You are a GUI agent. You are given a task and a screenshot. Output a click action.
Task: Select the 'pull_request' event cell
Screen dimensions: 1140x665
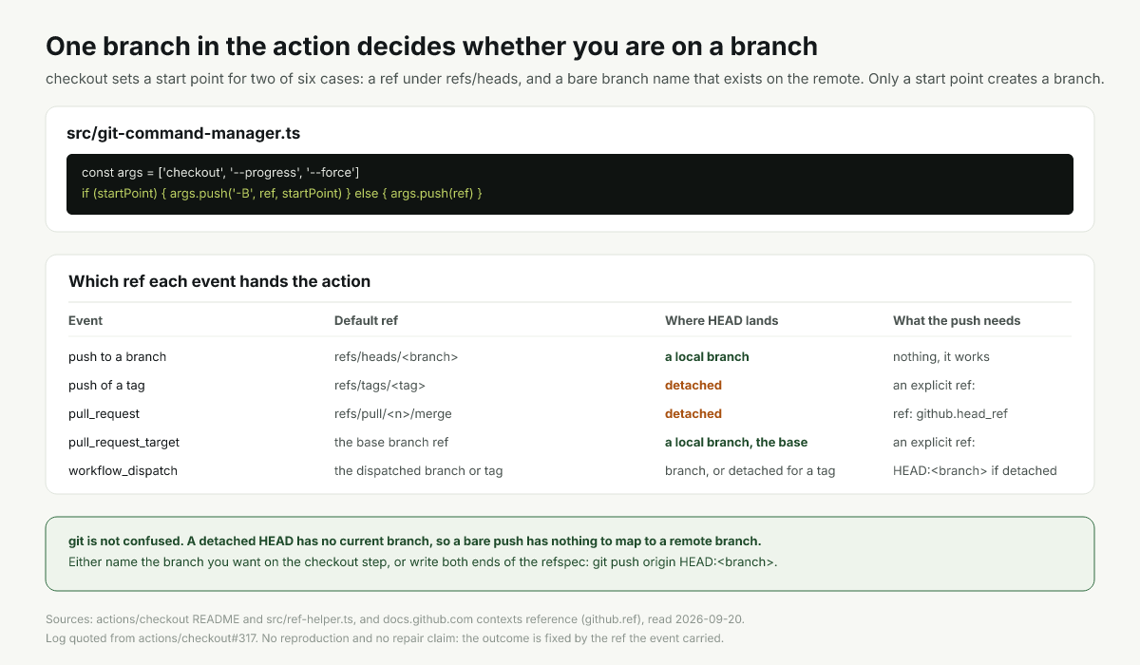click(x=104, y=413)
